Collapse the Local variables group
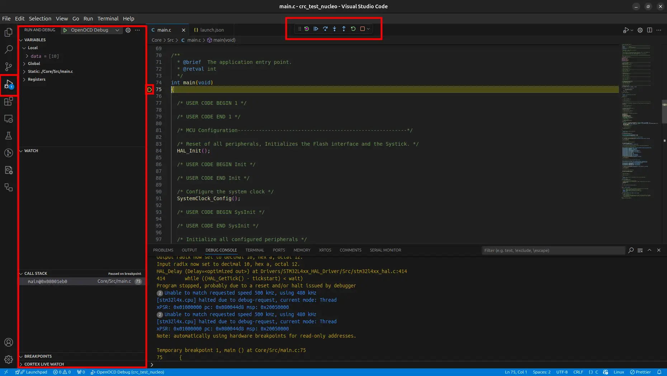 pos(24,48)
